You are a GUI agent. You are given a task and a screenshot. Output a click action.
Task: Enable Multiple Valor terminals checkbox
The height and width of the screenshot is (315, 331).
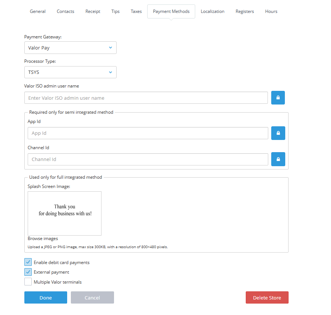click(x=28, y=282)
